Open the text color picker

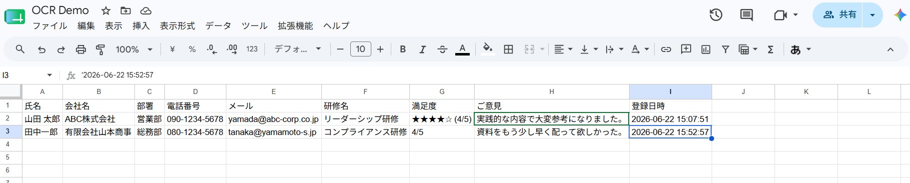(462, 49)
